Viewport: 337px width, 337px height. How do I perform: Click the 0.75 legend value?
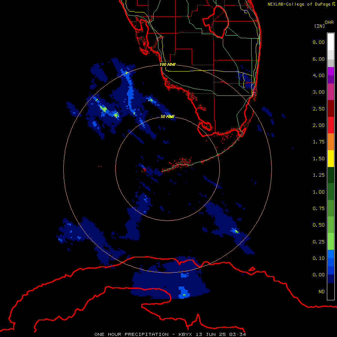pos(319,209)
